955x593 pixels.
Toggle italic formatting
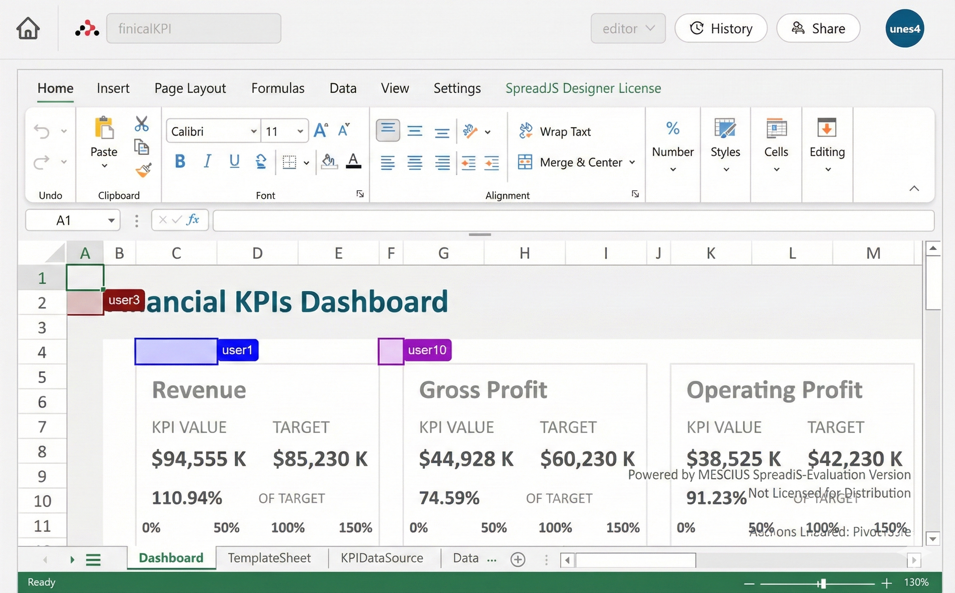tap(207, 161)
